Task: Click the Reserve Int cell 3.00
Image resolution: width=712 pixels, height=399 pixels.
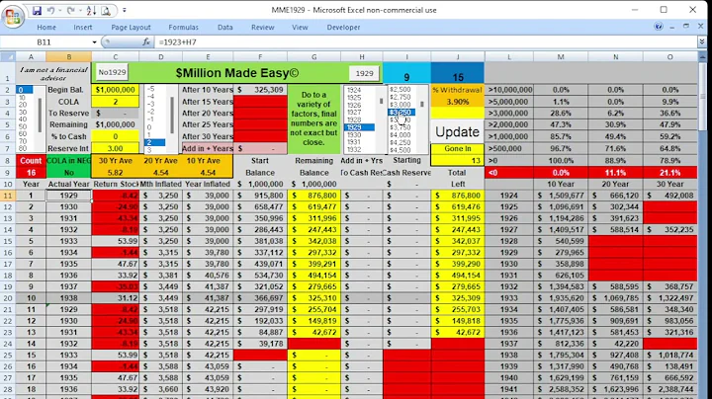Action: tap(115, 148)
